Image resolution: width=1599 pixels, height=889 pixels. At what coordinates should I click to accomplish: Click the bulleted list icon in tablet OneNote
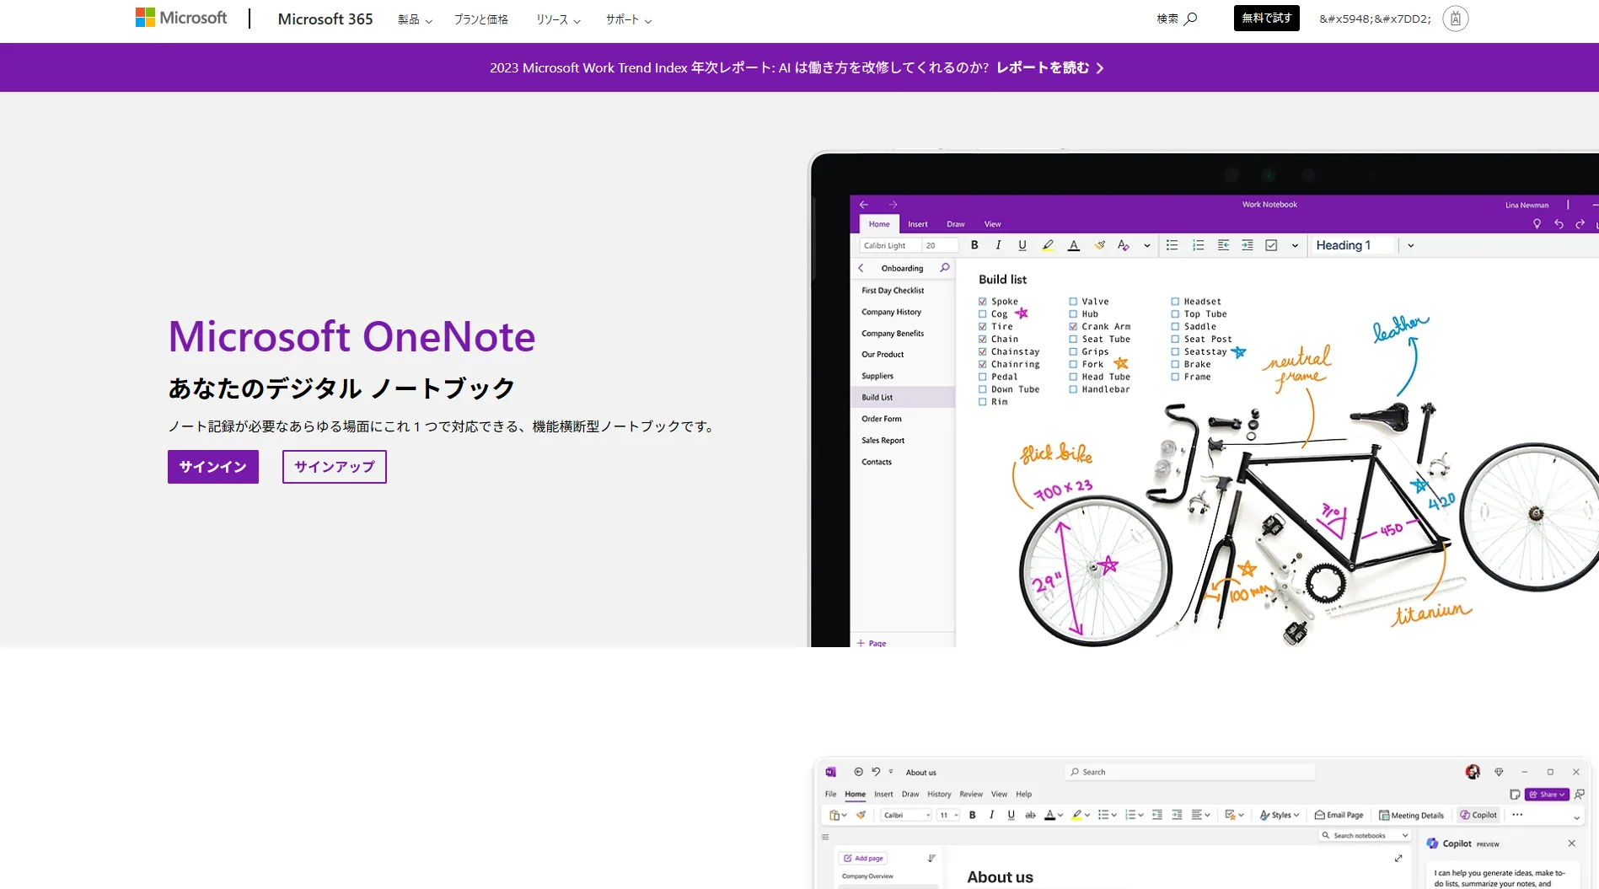point(1172,245)
